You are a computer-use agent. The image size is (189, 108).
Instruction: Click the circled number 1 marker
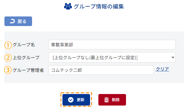point(8,45)
